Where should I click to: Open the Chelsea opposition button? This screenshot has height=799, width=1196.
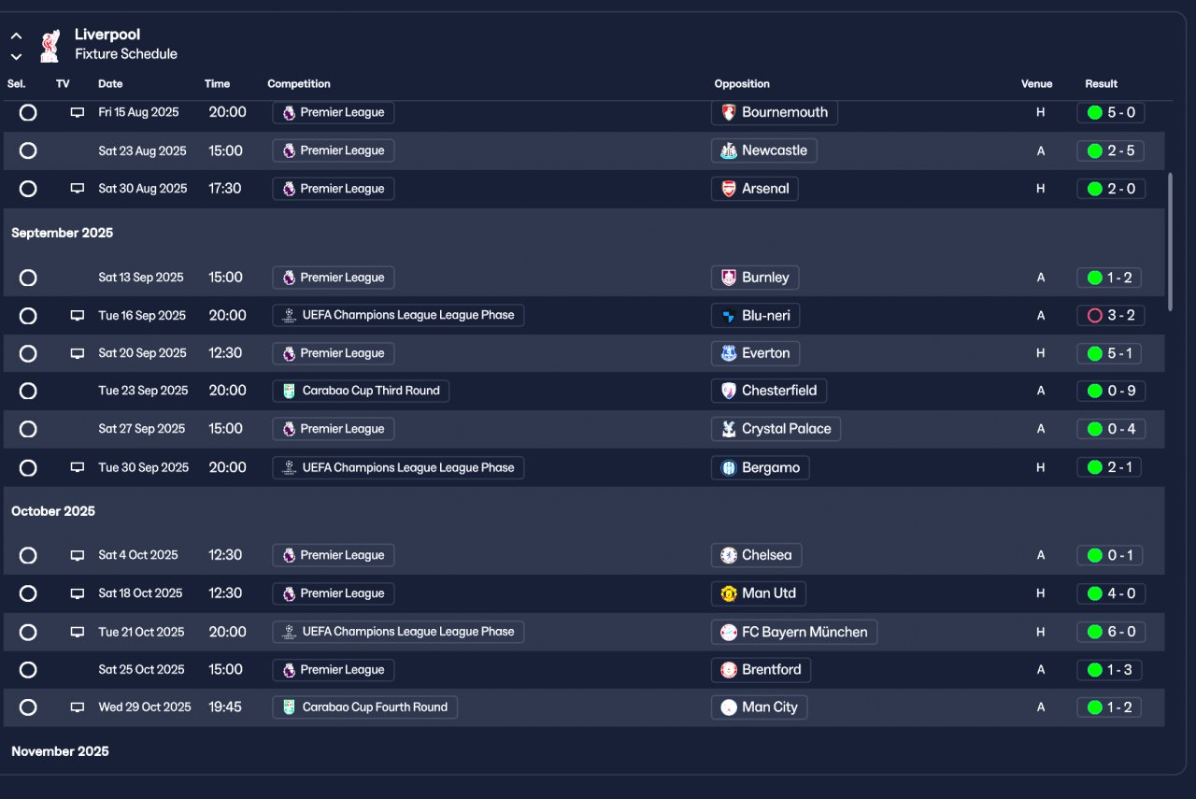[756, 555]
